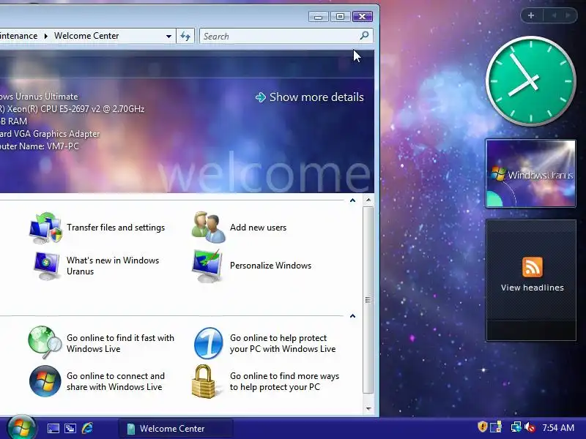Open What's new in Windows Uranus icon
The width and height of the screenshot is (586, 439).
pyautogui.click(x=46, y=266)
